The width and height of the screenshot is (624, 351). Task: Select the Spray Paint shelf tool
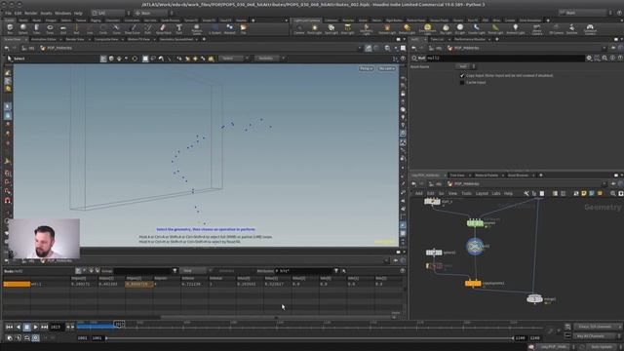point(163,28)
